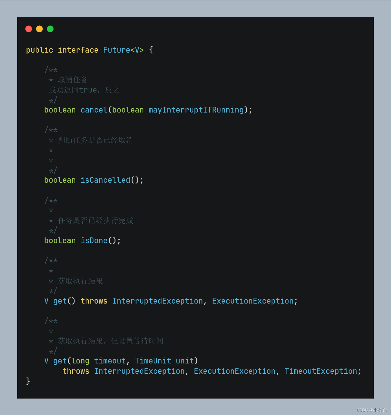Click the 'timeout' parameter name
This screenshot has height=415, width=391.
[x=110, y=361]
